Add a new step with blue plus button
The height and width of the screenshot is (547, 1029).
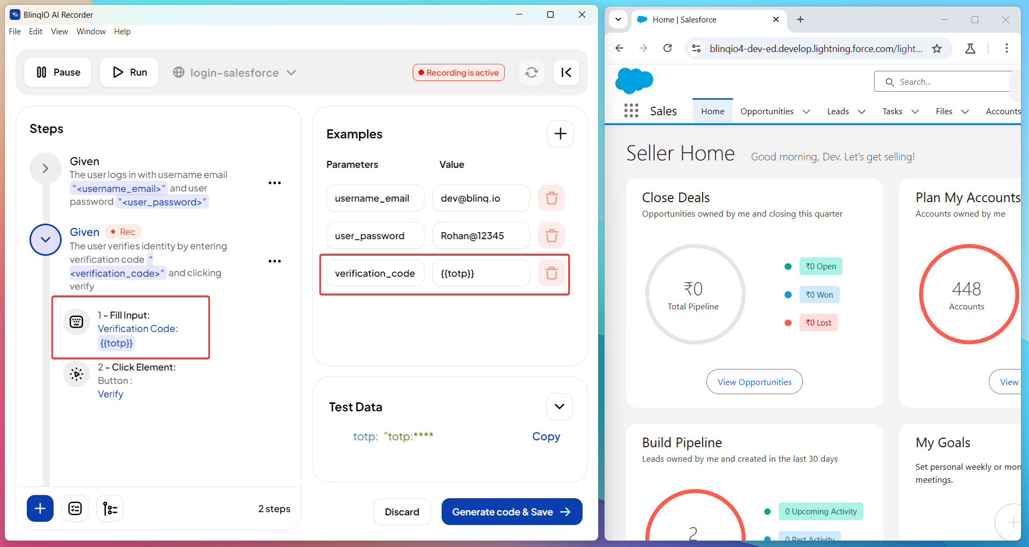40,508
